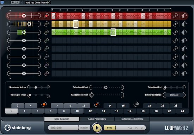Screen dimensions: 194x135
Task: Click the triple-arrow rewind button
Action: pos(130,128)
